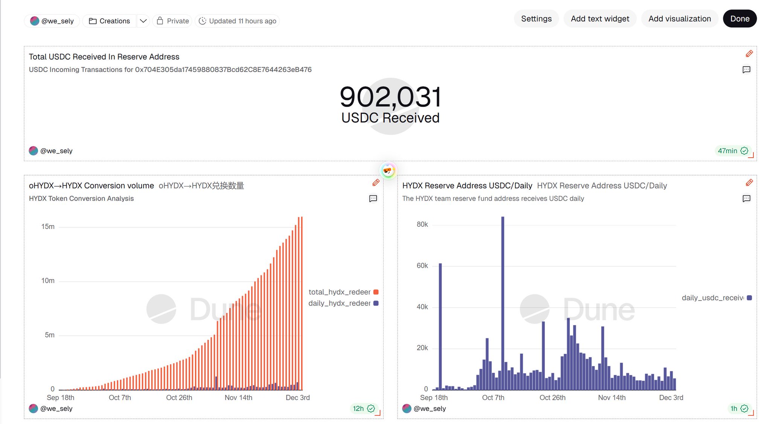This screenshot has width=771, height=424.
Task: Open the Private visibility selector
Action: pos(172,21)
